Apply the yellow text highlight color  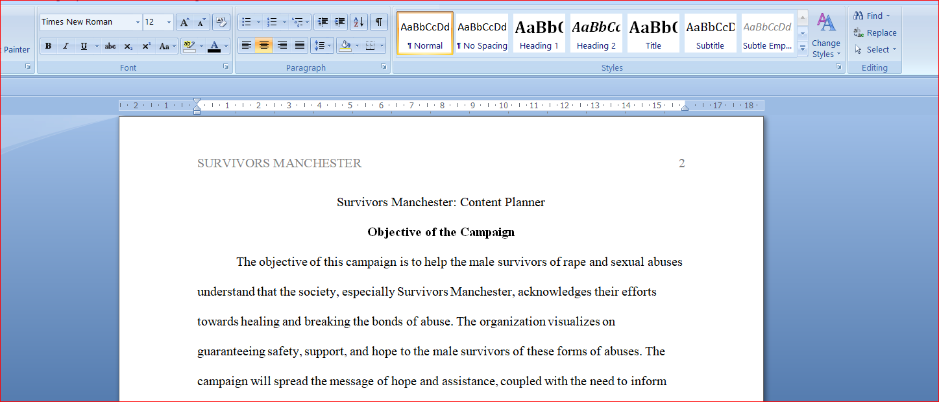coord(189,46)
